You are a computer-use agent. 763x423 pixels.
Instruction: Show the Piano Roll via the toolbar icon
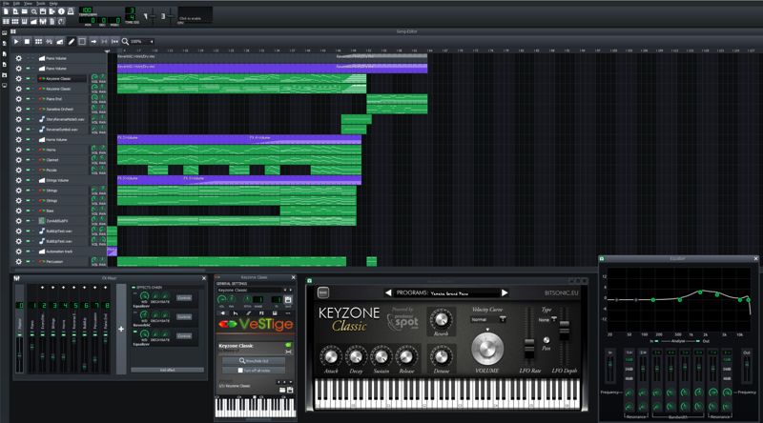25,21
